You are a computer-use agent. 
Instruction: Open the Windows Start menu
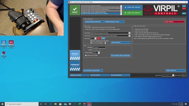pos(2,104)
